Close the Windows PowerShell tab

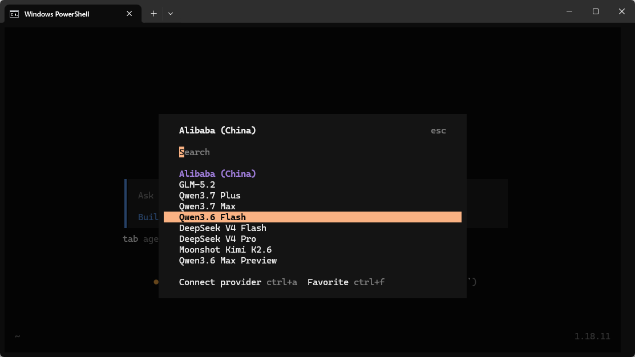[x=129, y=14]
